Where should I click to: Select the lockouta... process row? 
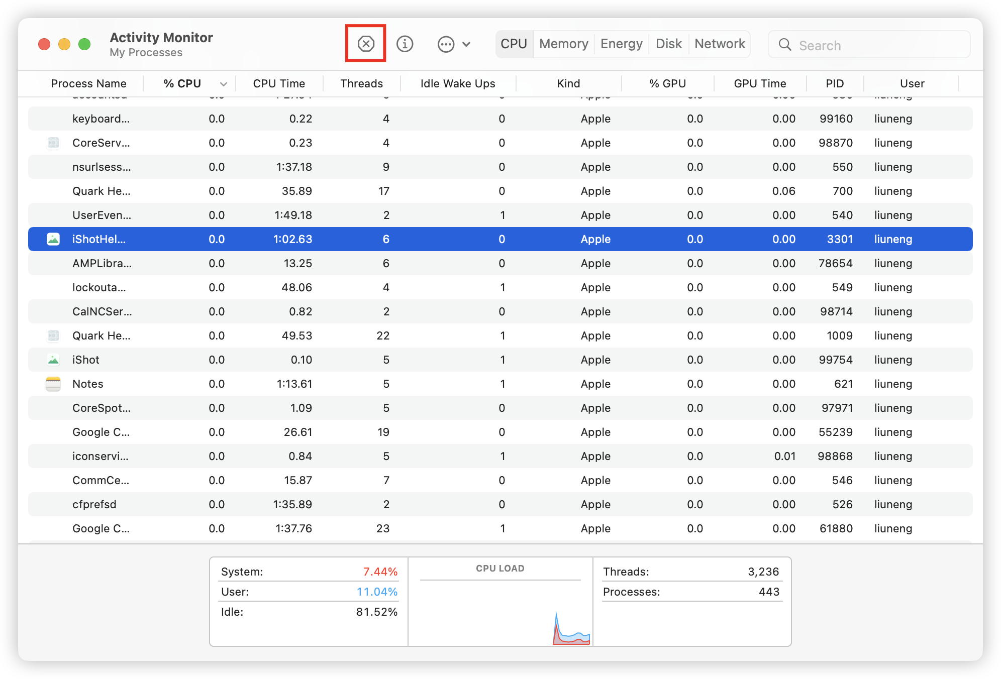(501, 287)
